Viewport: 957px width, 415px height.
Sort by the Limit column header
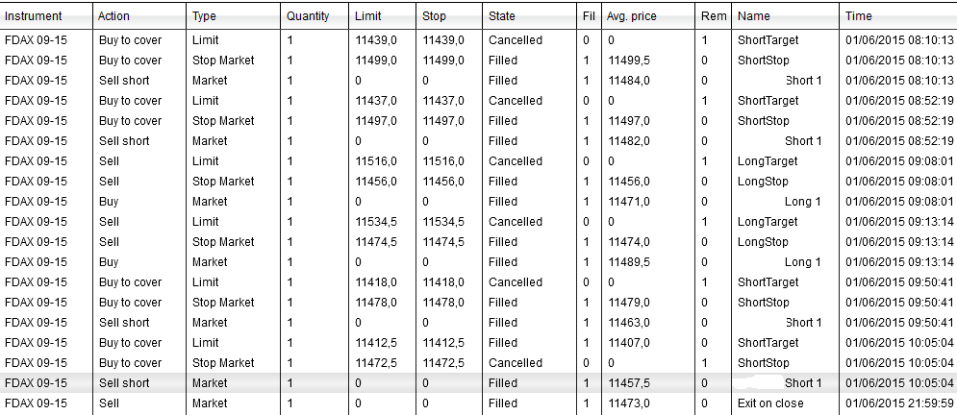click(x=367, y=16)
